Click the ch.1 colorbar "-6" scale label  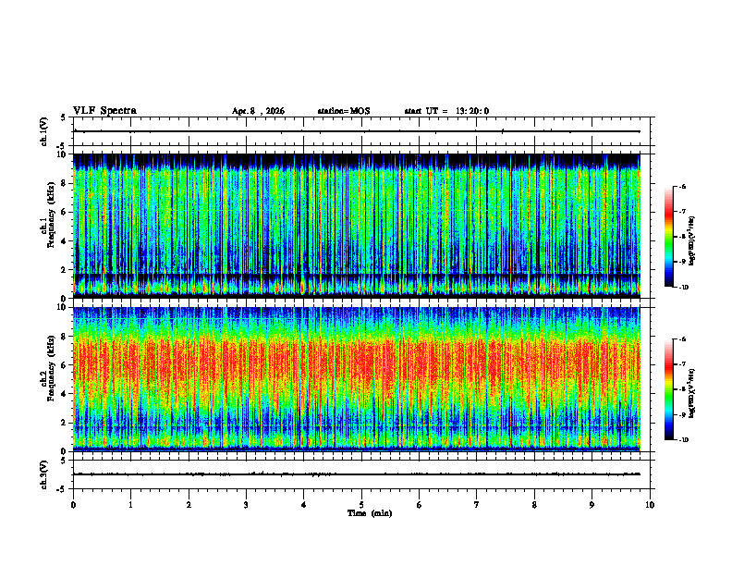click(x=682, y=186)
